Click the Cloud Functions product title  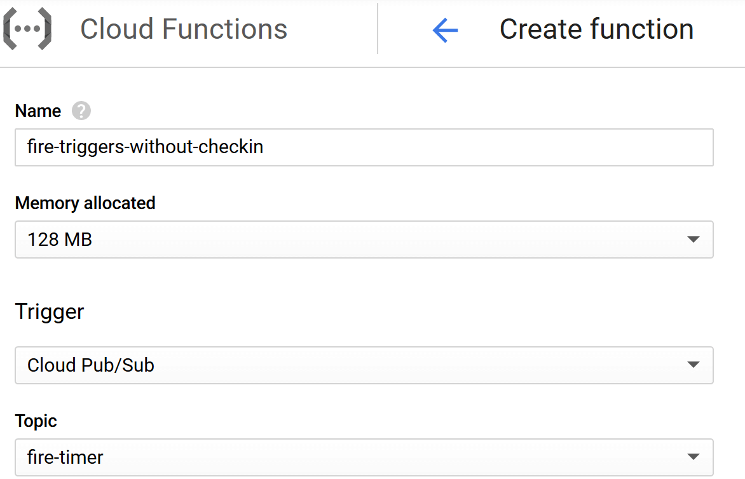(184, 29)
